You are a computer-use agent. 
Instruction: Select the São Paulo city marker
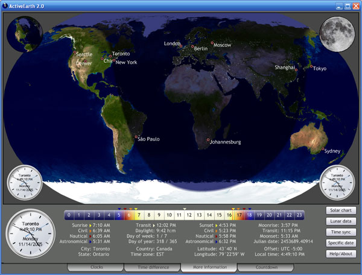coord(136,137)
